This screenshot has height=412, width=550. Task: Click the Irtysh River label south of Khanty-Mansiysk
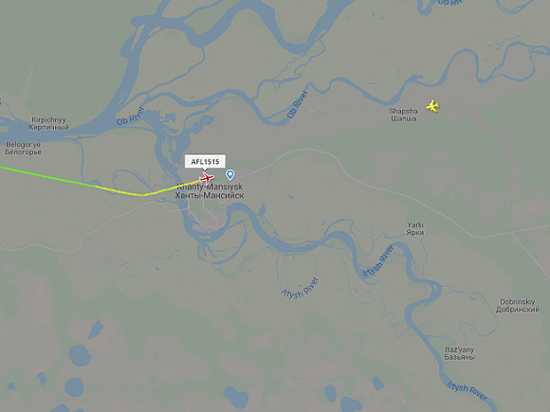pyautogui.click(x=301, y=288)
